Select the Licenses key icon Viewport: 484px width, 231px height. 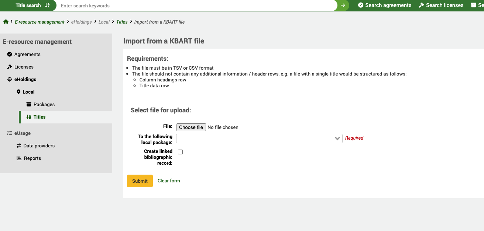pos(10,67)
